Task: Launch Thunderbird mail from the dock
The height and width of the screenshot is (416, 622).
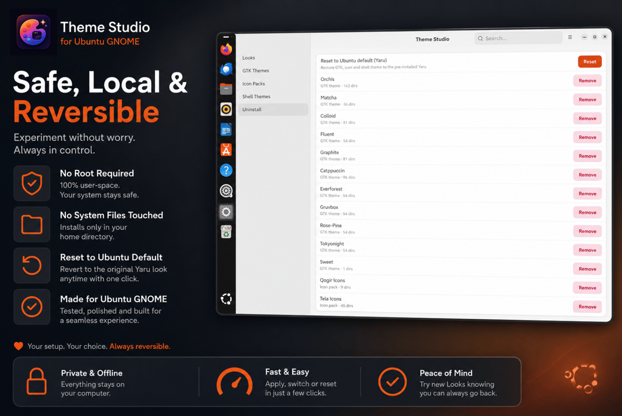Action: [x=226, y=69]
